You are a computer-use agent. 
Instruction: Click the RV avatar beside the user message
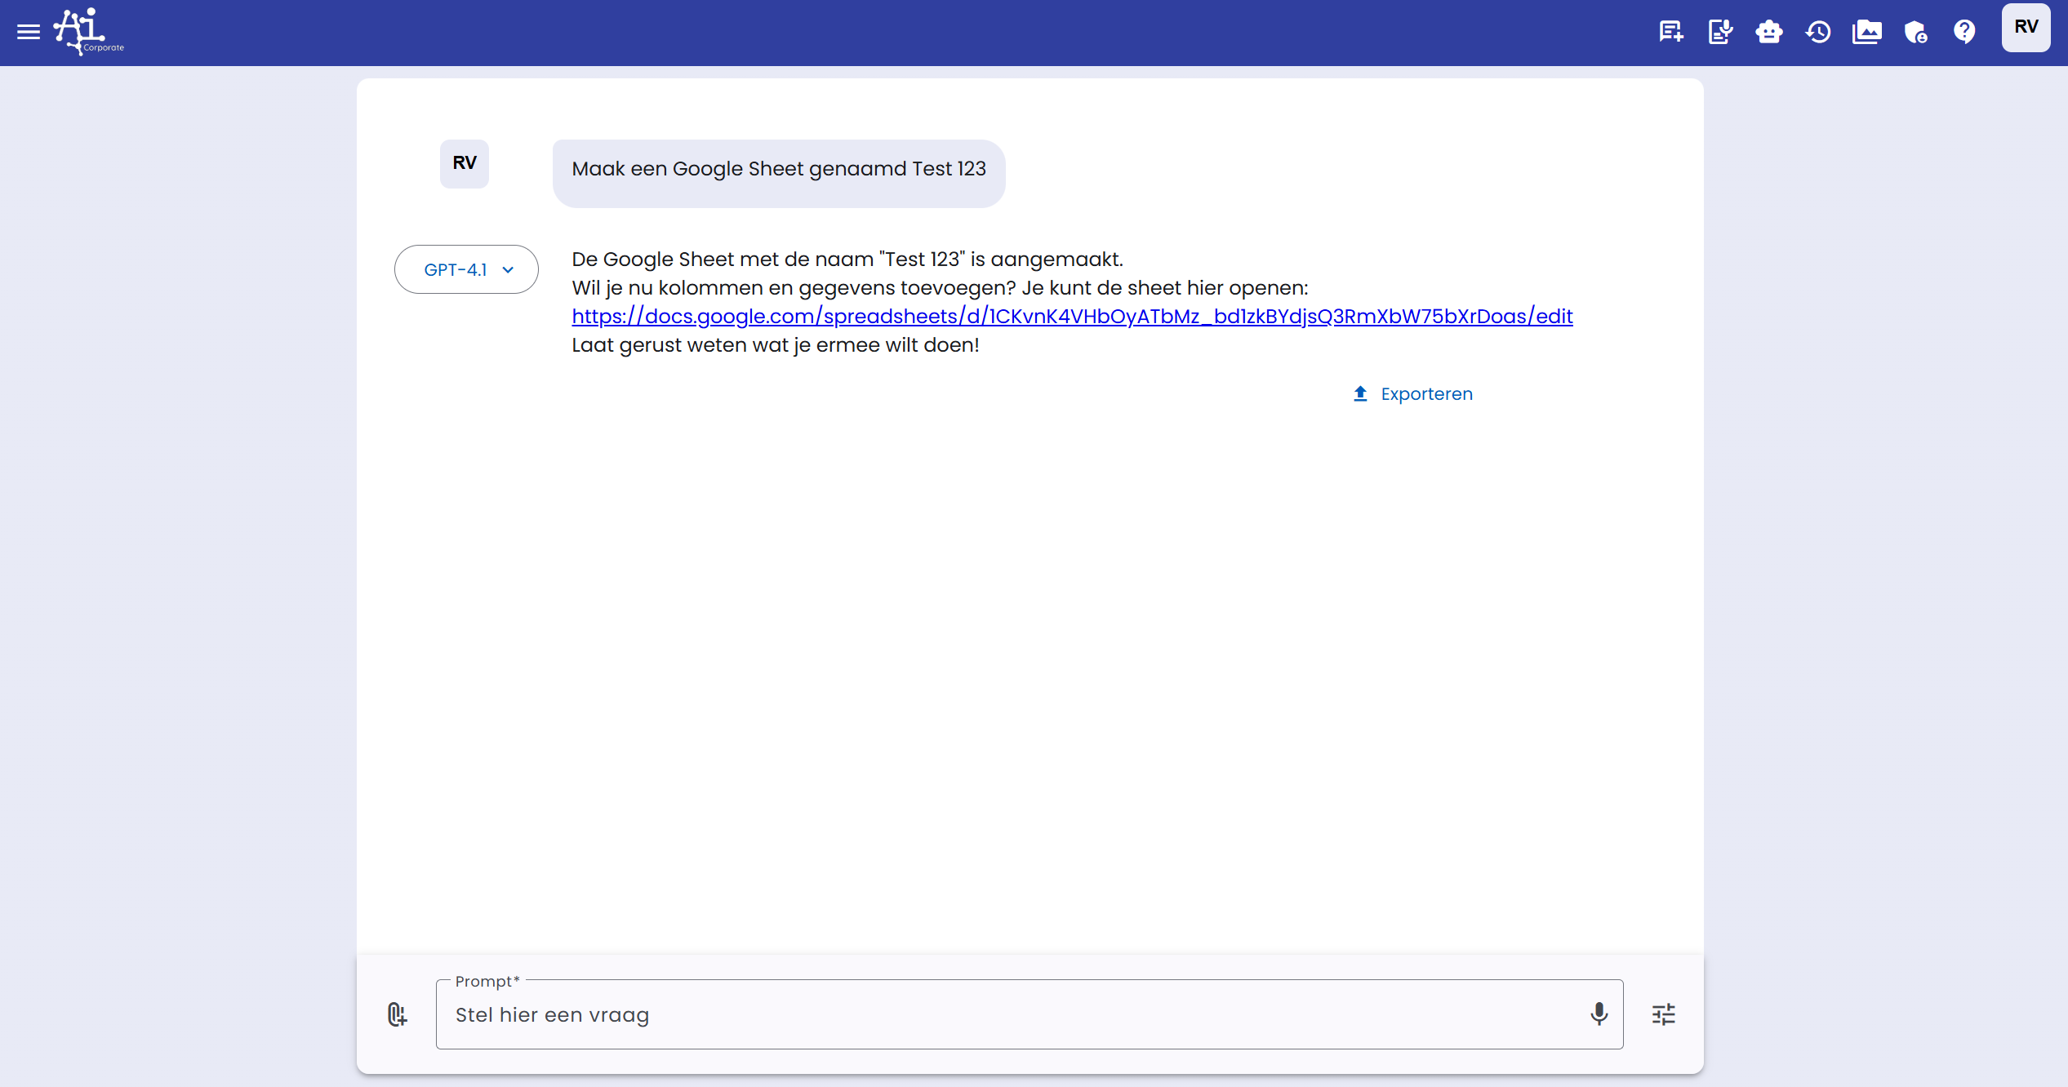464,163
